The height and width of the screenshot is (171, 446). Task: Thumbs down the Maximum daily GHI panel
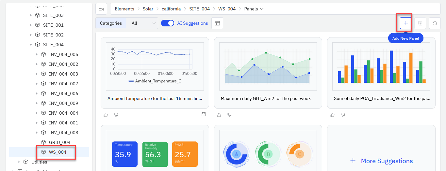(229, 115)
